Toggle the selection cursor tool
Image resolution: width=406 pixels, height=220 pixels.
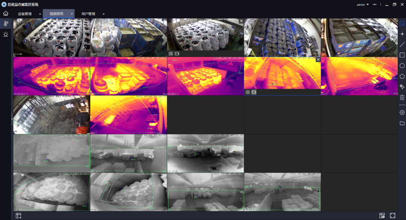tap(402, 23)
